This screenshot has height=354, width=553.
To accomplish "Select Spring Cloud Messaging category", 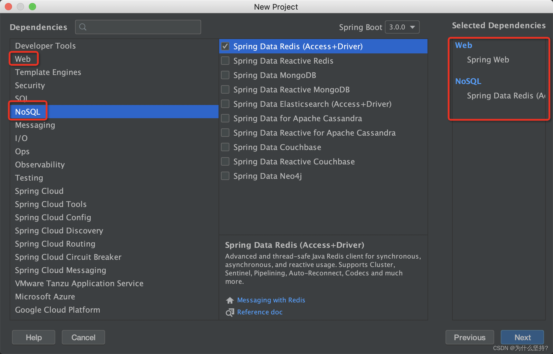I will [114, 270].
